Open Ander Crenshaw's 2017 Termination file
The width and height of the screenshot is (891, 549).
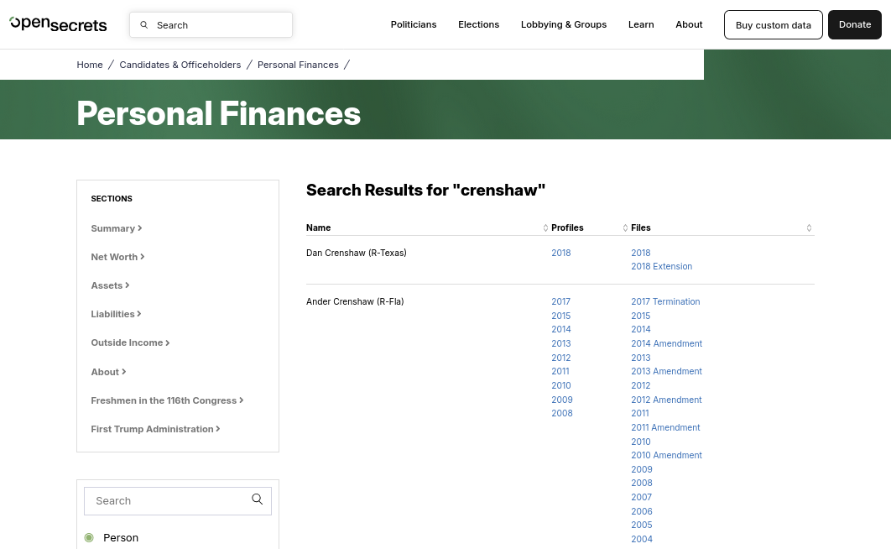point(665,301)
